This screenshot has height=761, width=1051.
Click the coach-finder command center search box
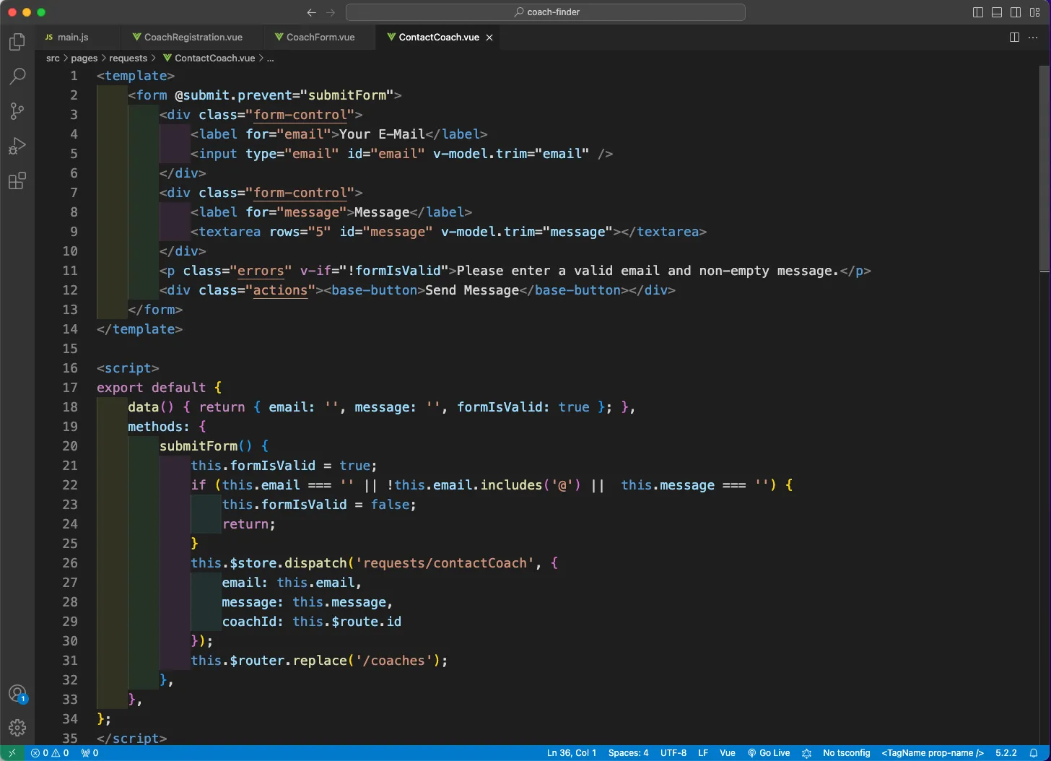click(x=546, y=12)
